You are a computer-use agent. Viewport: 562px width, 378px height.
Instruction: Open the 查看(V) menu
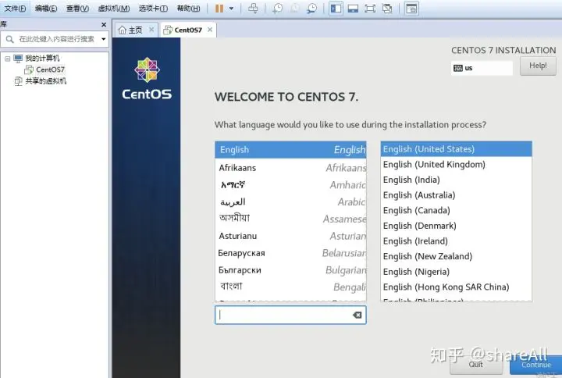click(77, 9)
